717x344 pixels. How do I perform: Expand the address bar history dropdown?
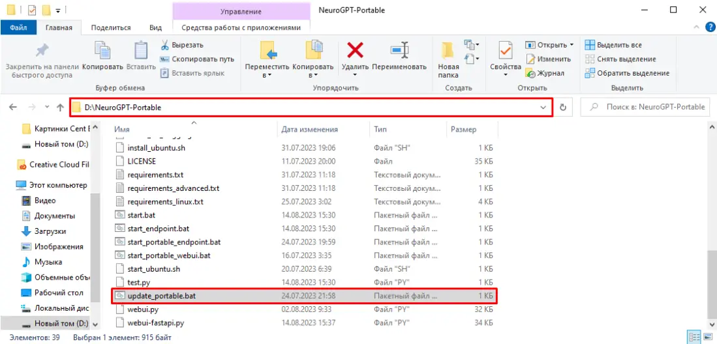click(x=543, y=107)
